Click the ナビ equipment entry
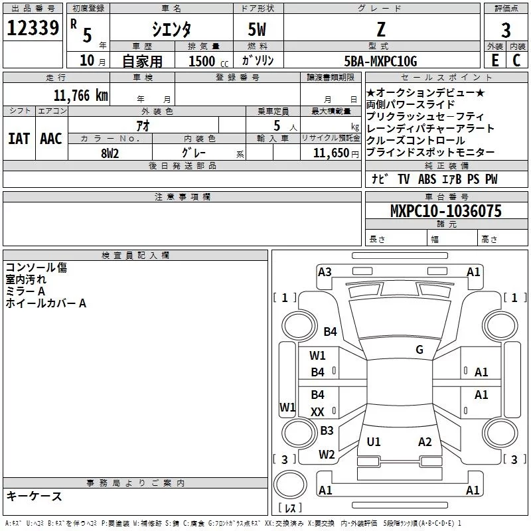The height and width of the screenshot is (531, 531). point(380,179)
